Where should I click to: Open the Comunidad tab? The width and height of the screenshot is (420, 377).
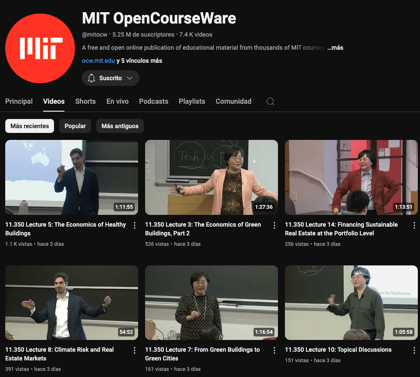click(233, 101)
